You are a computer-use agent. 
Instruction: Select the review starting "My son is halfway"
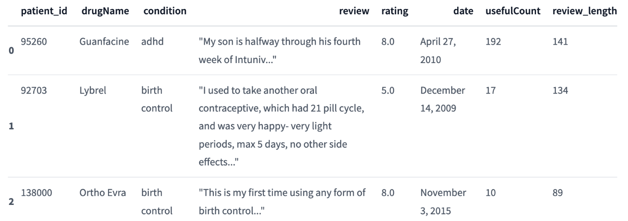tap(281, 51)
